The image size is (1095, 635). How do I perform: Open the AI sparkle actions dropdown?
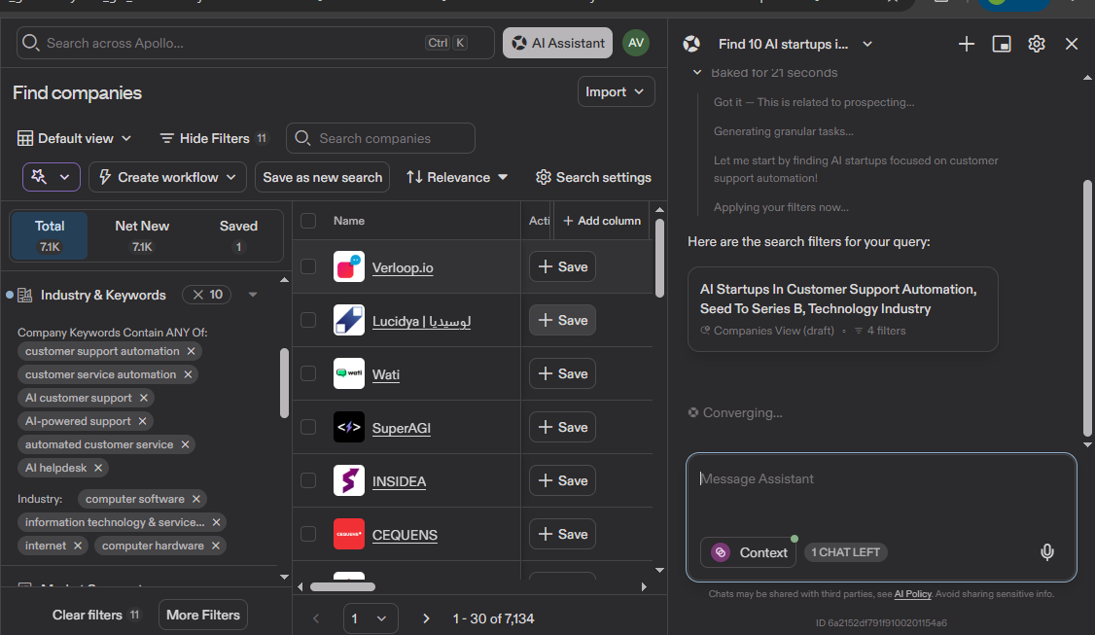[51, 177]
